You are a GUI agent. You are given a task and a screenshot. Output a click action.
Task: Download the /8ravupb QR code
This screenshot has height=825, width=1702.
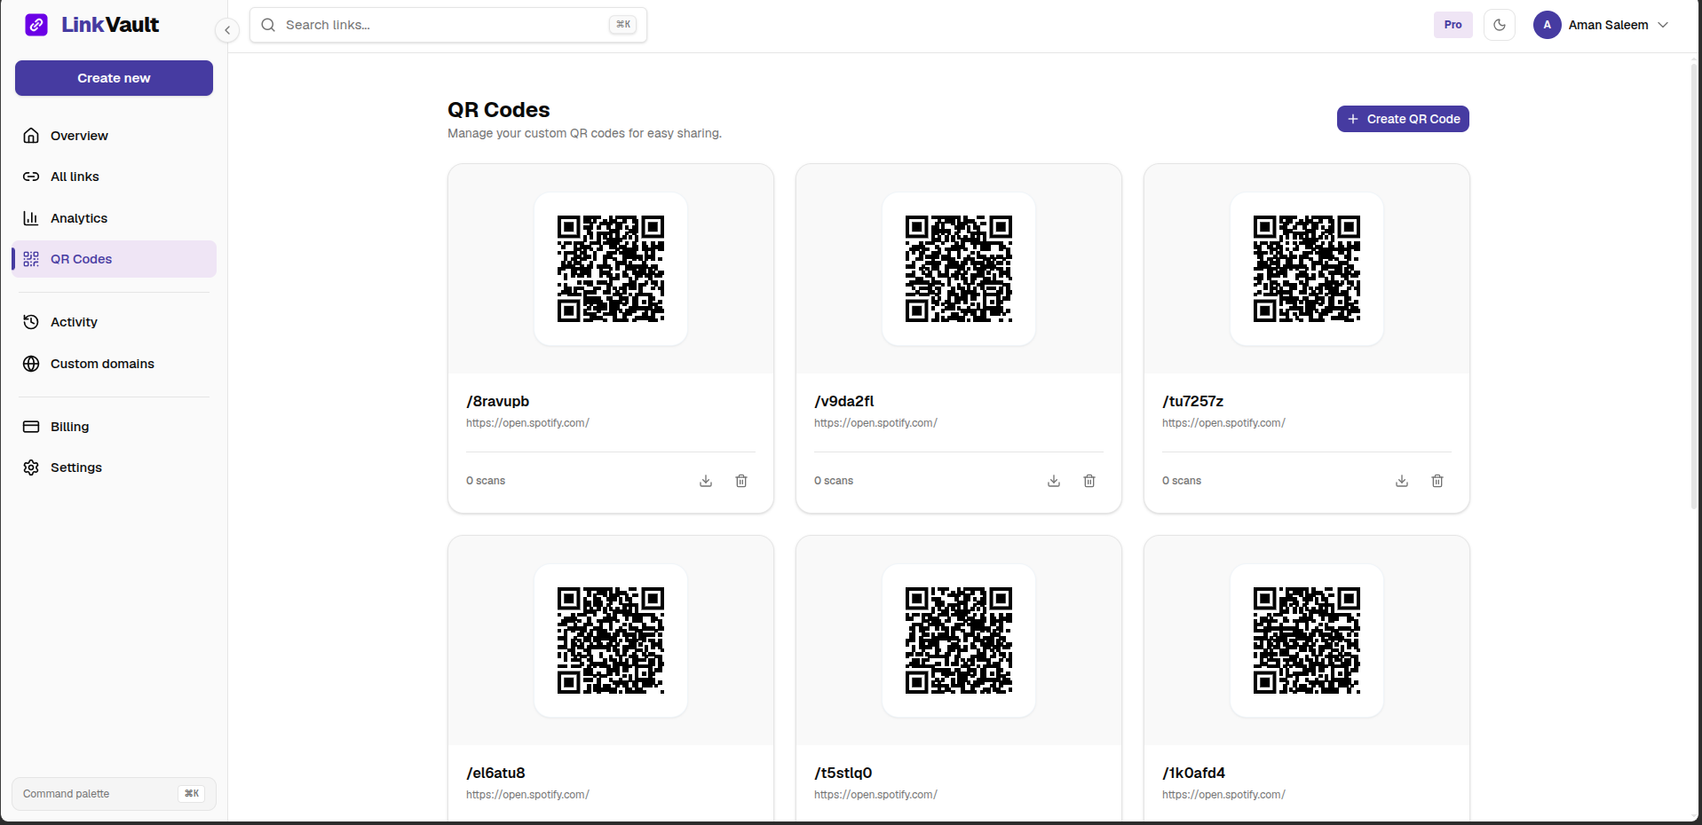(x=706, y=481)
